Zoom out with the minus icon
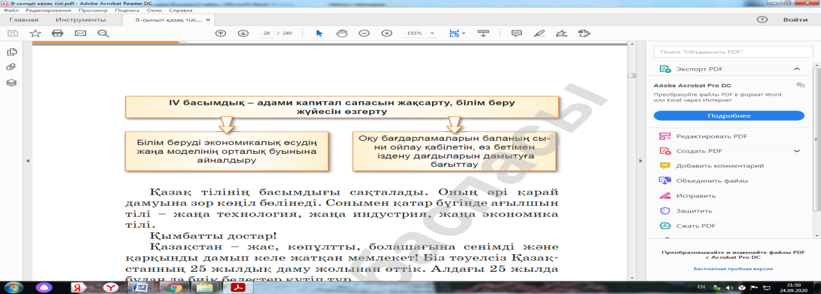 364,33
